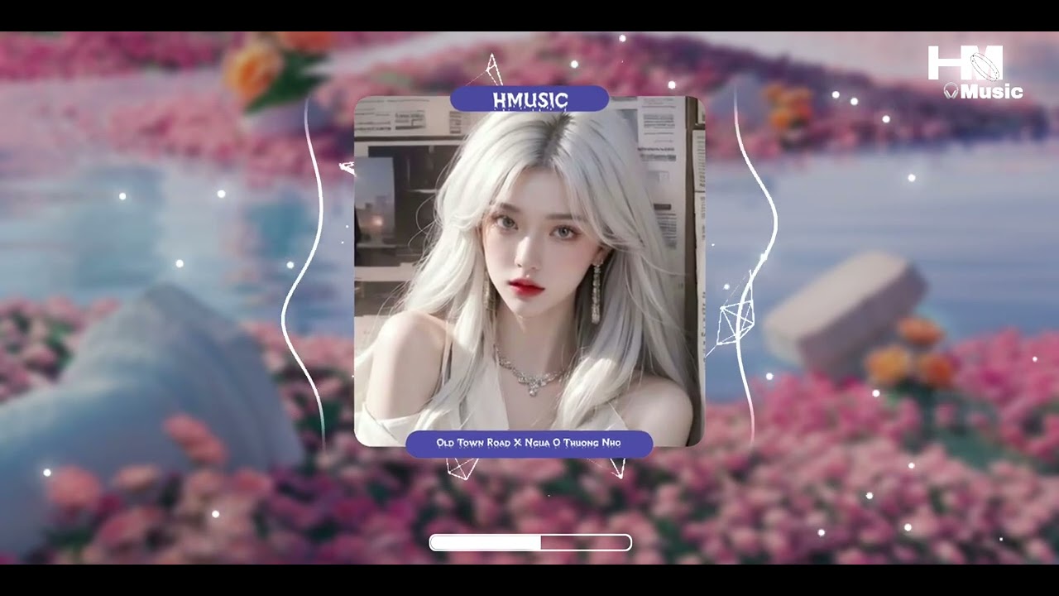Click wireframe triangle below title banner's left side

(x=462, y=468)
